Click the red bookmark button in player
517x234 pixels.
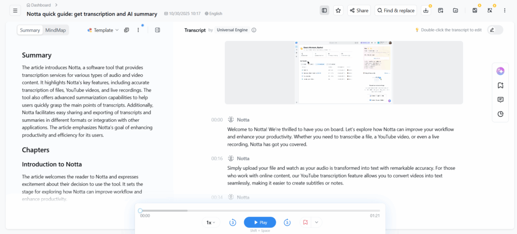point(305,222)
